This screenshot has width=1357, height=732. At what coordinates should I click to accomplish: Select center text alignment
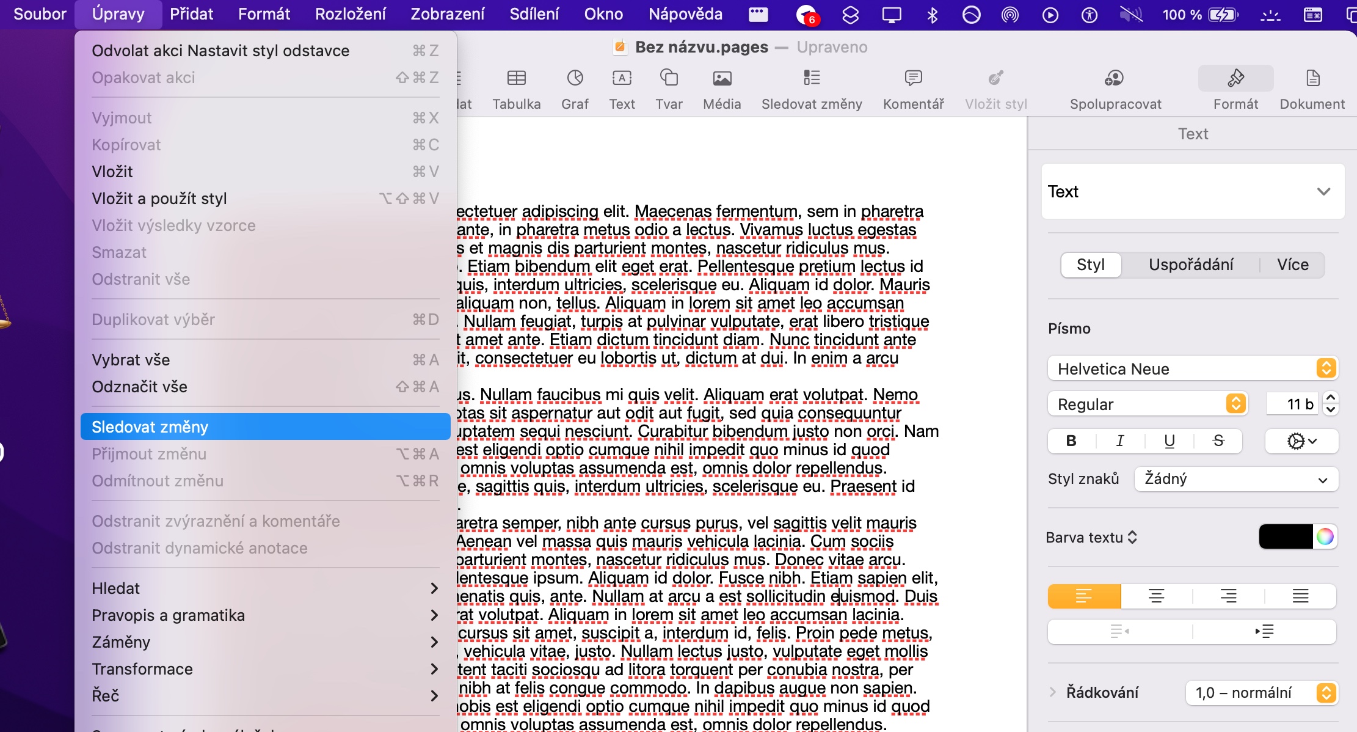[1156, 596]
